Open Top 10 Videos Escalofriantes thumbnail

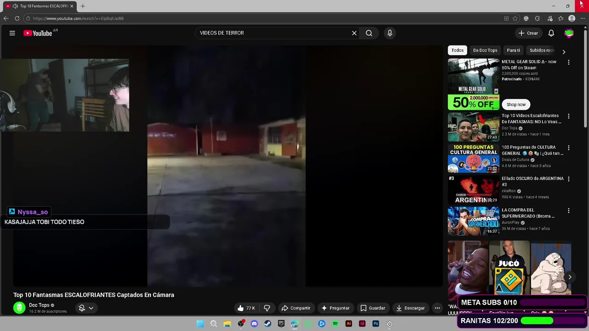point(474,127)
